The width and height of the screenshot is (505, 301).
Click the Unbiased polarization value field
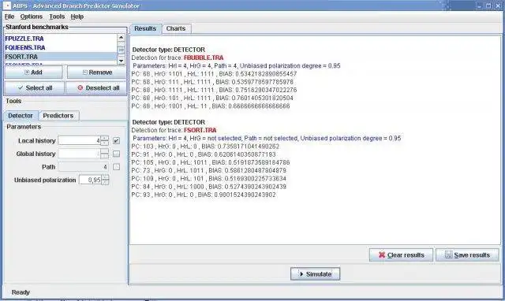click(91, 180)
